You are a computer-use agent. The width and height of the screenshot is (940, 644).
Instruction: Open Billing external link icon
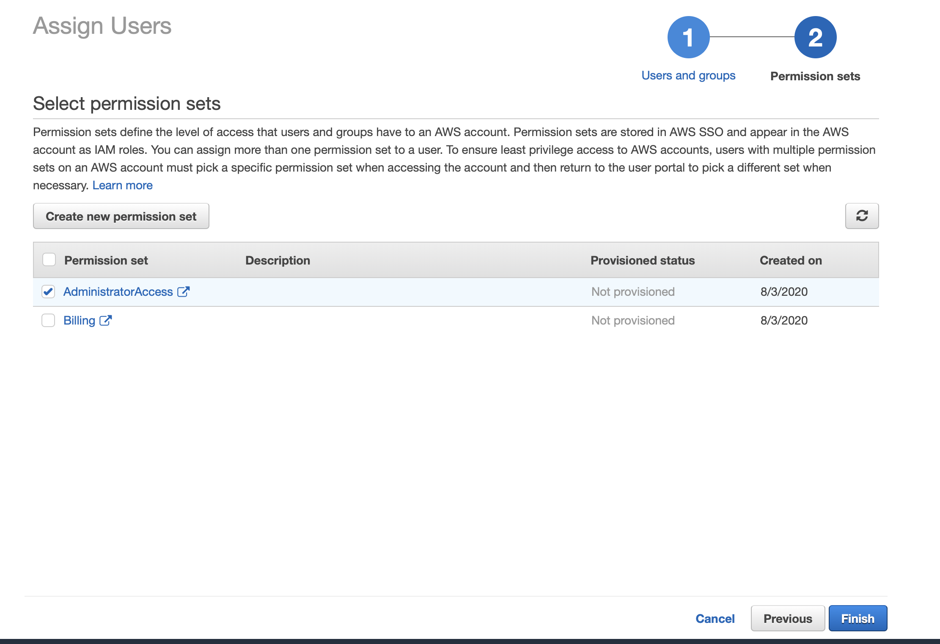click(x=105, y=320)
